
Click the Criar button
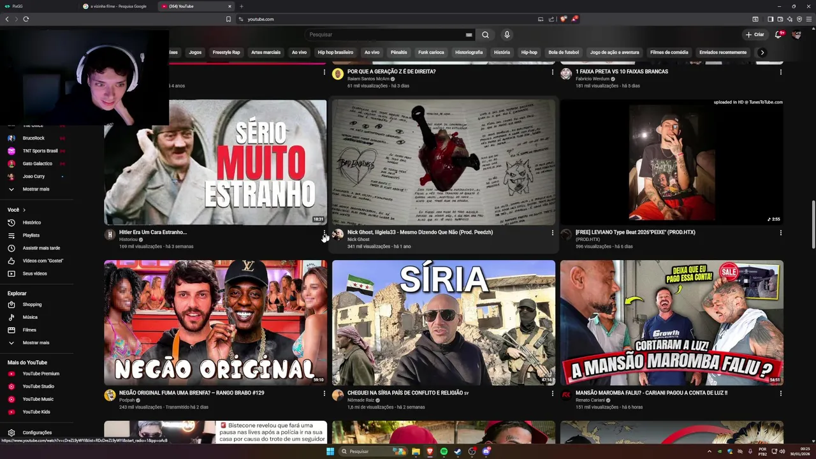(x=755, y=34)
